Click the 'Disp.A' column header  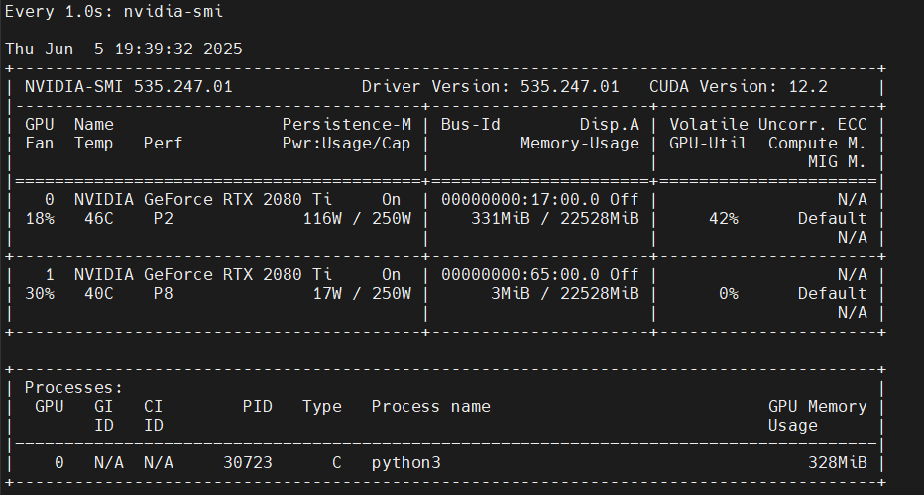click(610, 125)
